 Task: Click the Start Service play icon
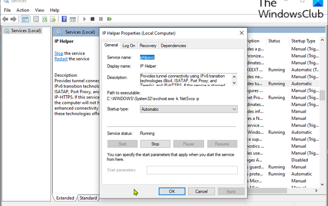[84, 19]
